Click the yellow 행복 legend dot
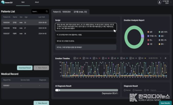The height and width of the screenshot is (105, 173). point(159,44)
